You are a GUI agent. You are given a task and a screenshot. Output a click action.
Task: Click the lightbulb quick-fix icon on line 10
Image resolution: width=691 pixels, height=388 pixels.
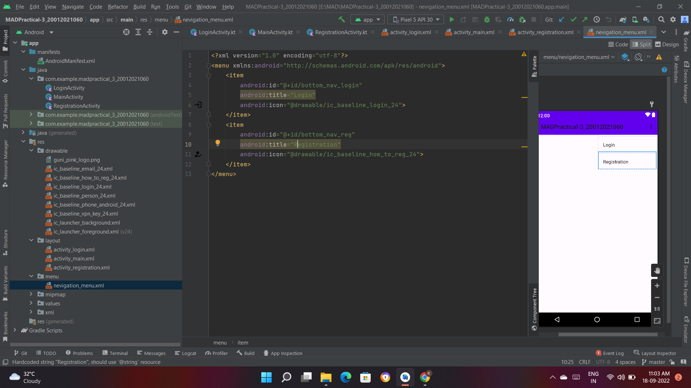[218, 143]
